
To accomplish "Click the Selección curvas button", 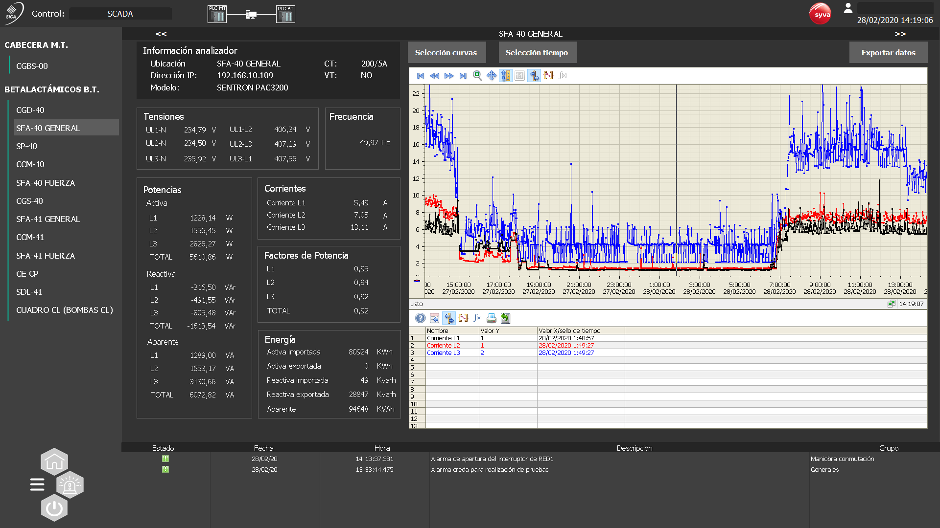I will point(446,52).
